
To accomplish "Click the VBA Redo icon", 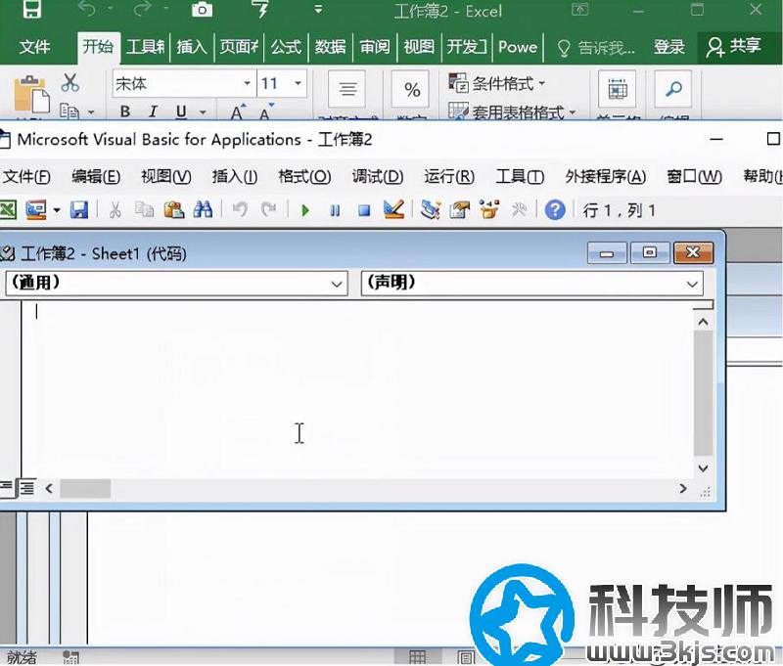I will click(268, 210).
